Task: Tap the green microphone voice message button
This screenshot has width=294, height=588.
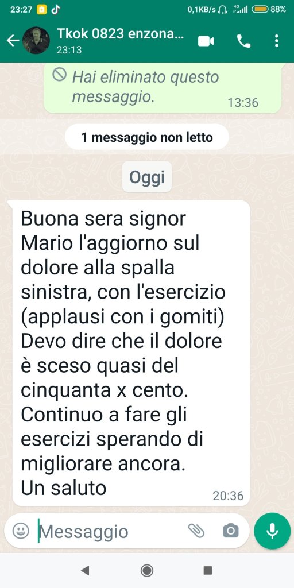Action: pyautogui.click(x=272, y=531)
